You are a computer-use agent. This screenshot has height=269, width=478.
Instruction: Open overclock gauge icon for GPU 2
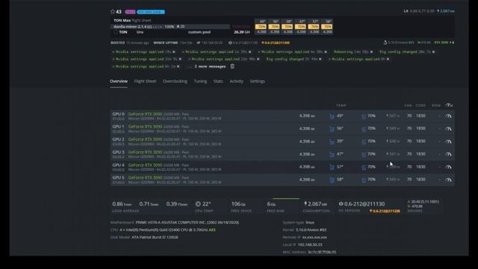pos(448,141)
